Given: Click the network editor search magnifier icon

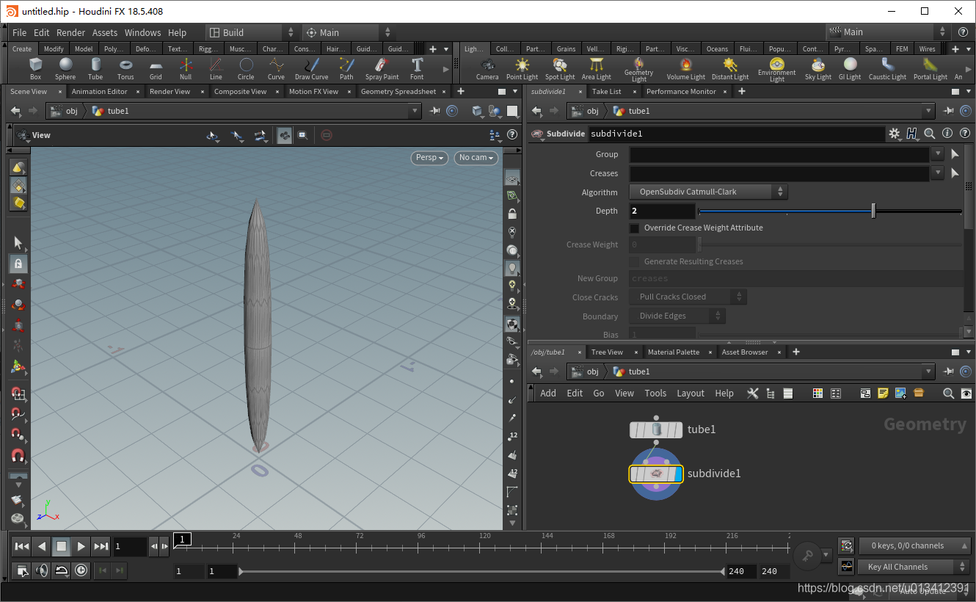Looking at the screenshot, I should (x=948, y=394).
